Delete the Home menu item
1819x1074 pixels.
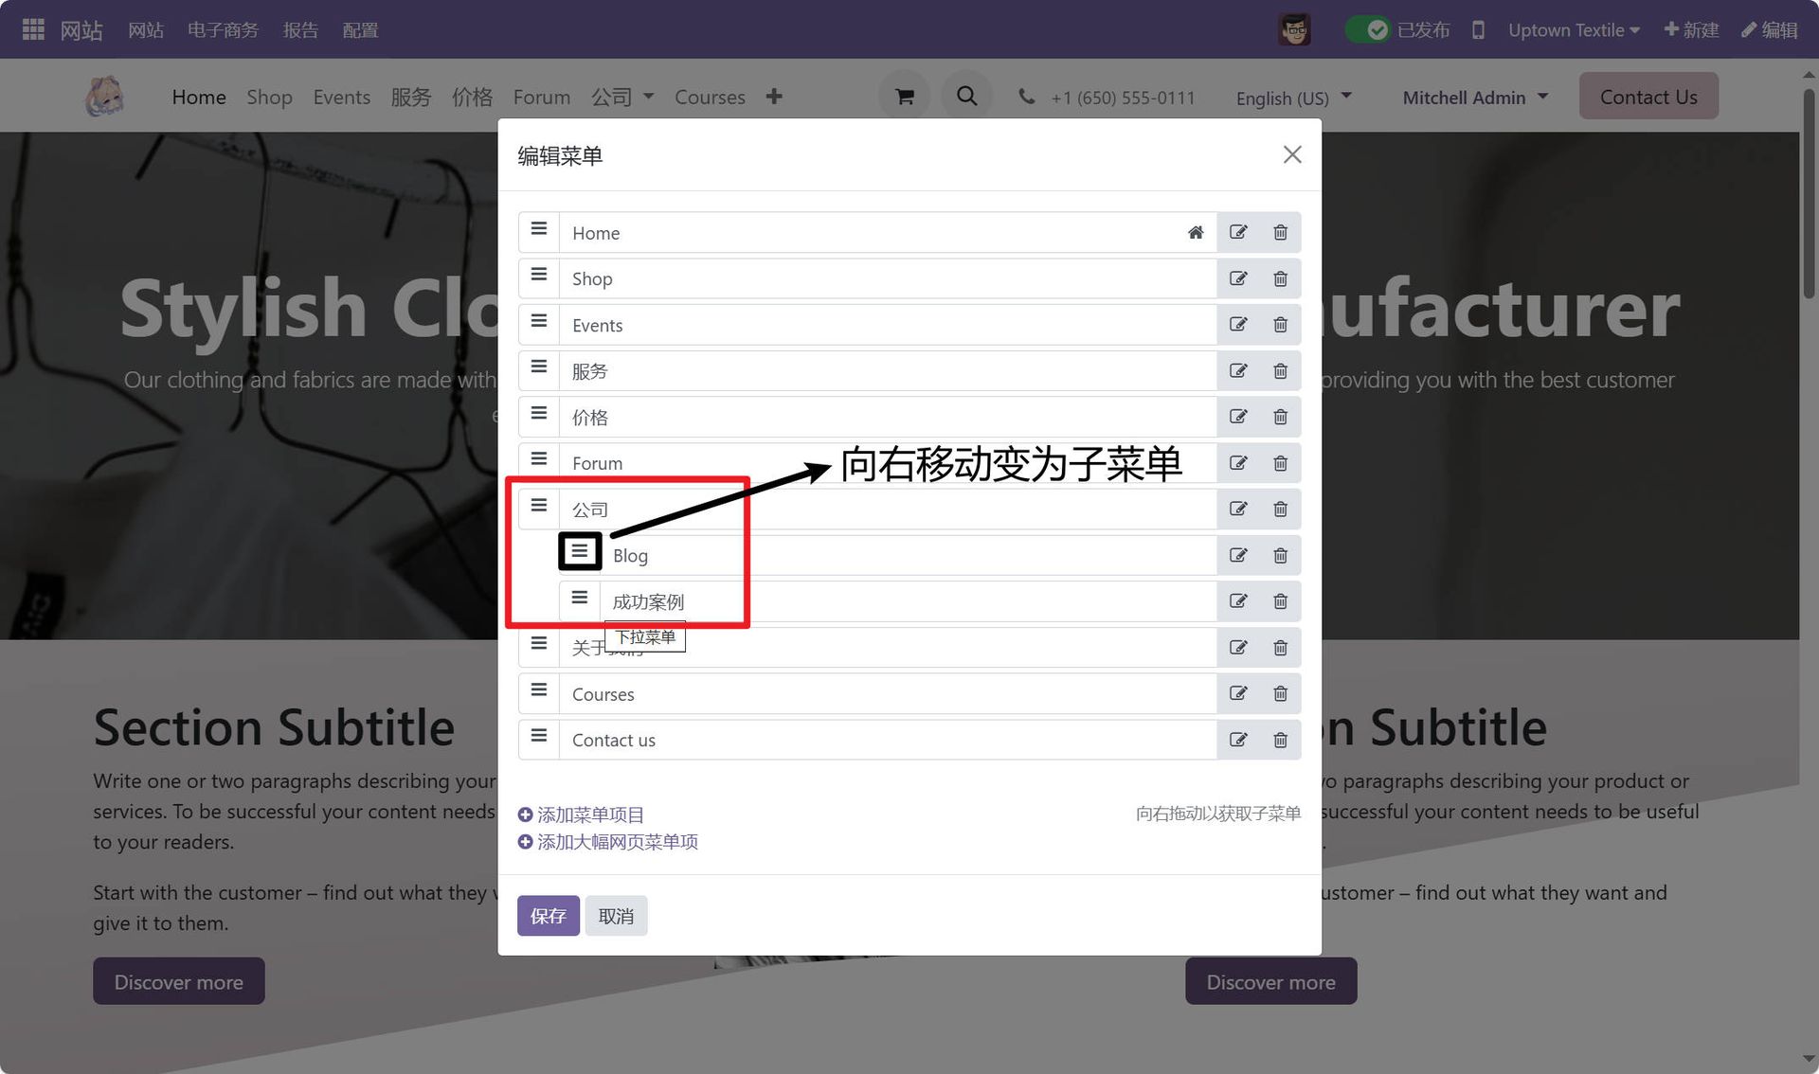(1280, 232)
